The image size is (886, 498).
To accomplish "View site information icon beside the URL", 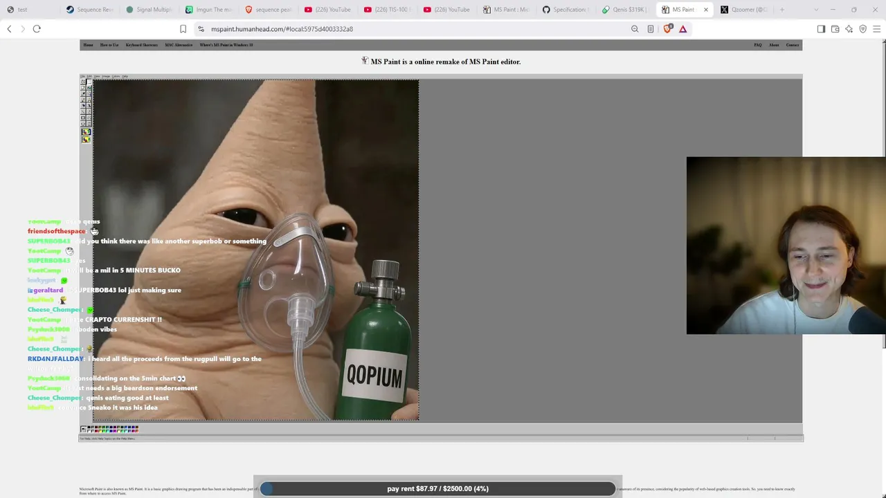I will tap(201, 29).
